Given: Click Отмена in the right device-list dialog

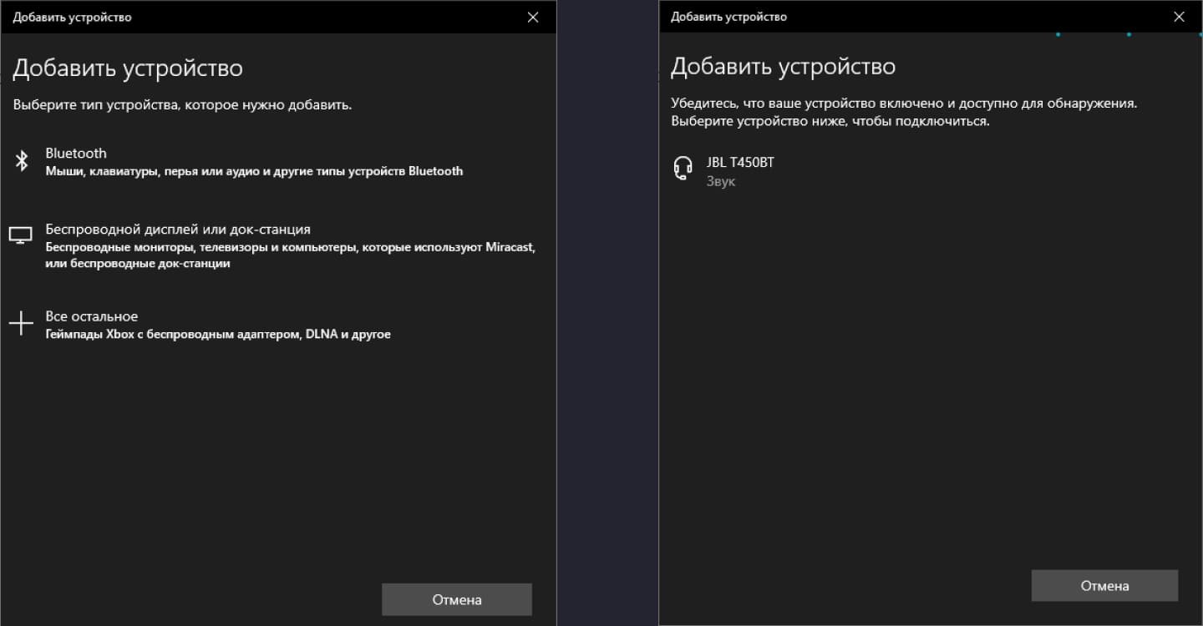Looking at the screenshot, I should click(x=1104, y=586).
